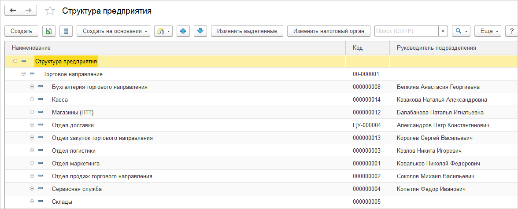
Task: Add page to favorites with star icon
Action: (51, 11)
